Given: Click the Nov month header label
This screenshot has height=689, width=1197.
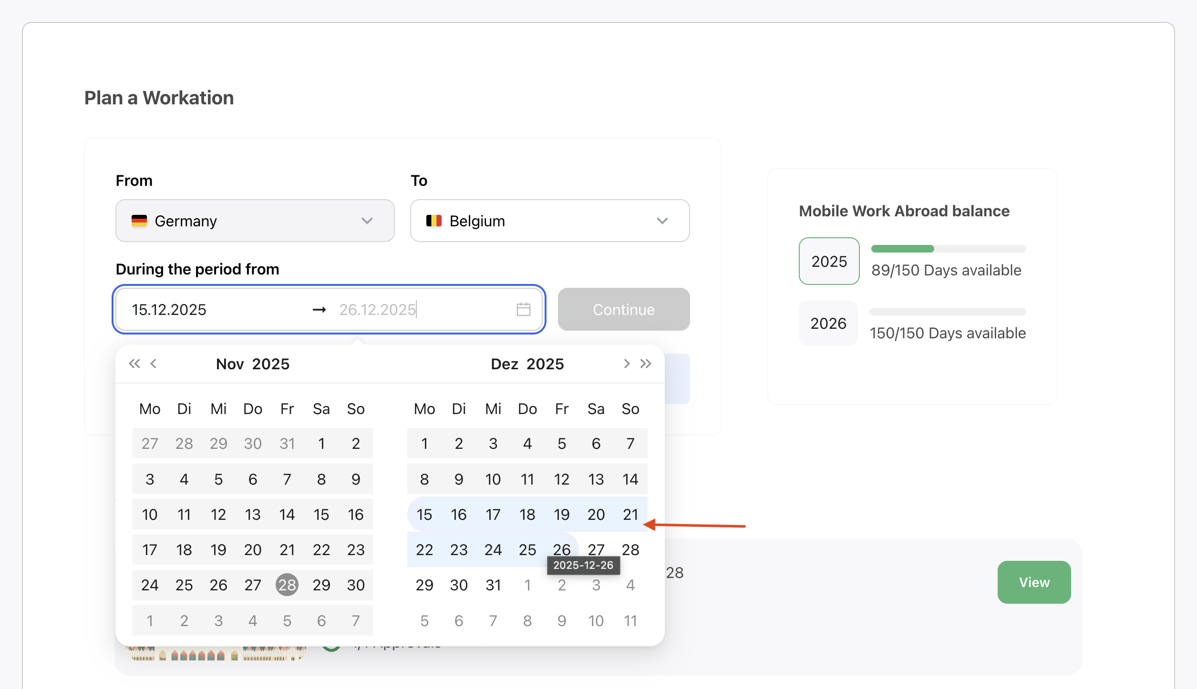Looking at the screenshot, I should click(x=229, y=364).
